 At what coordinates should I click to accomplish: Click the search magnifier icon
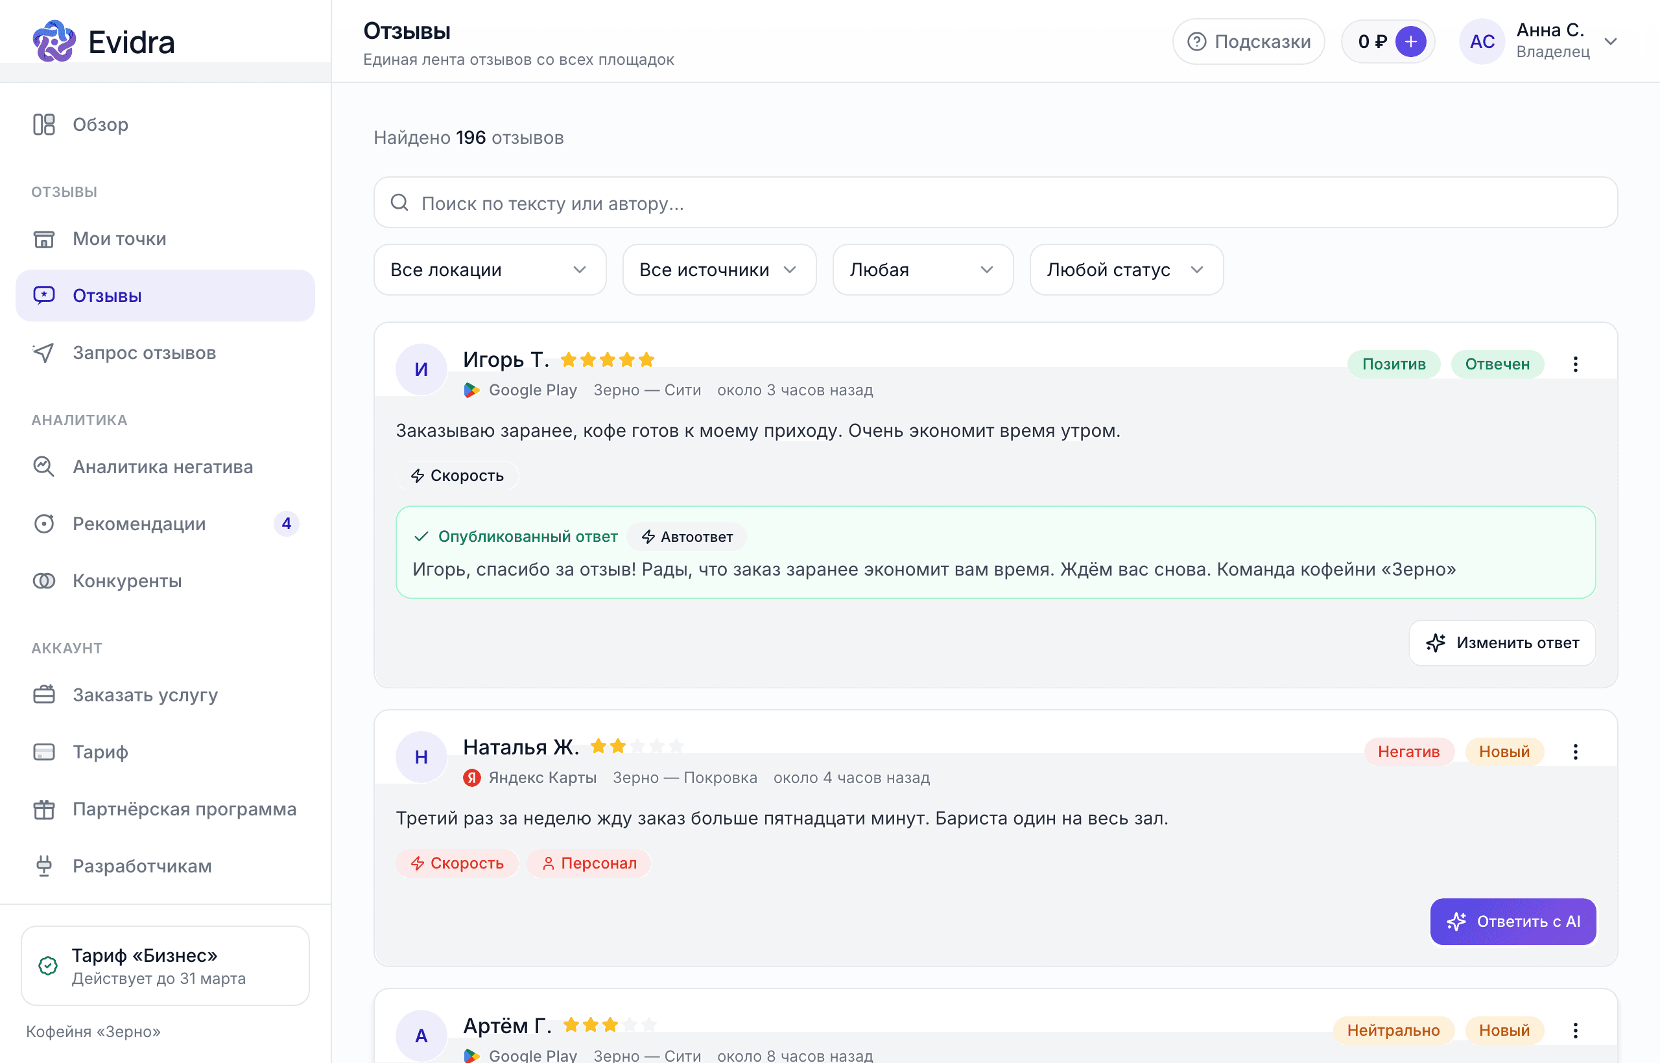(399, 203)
